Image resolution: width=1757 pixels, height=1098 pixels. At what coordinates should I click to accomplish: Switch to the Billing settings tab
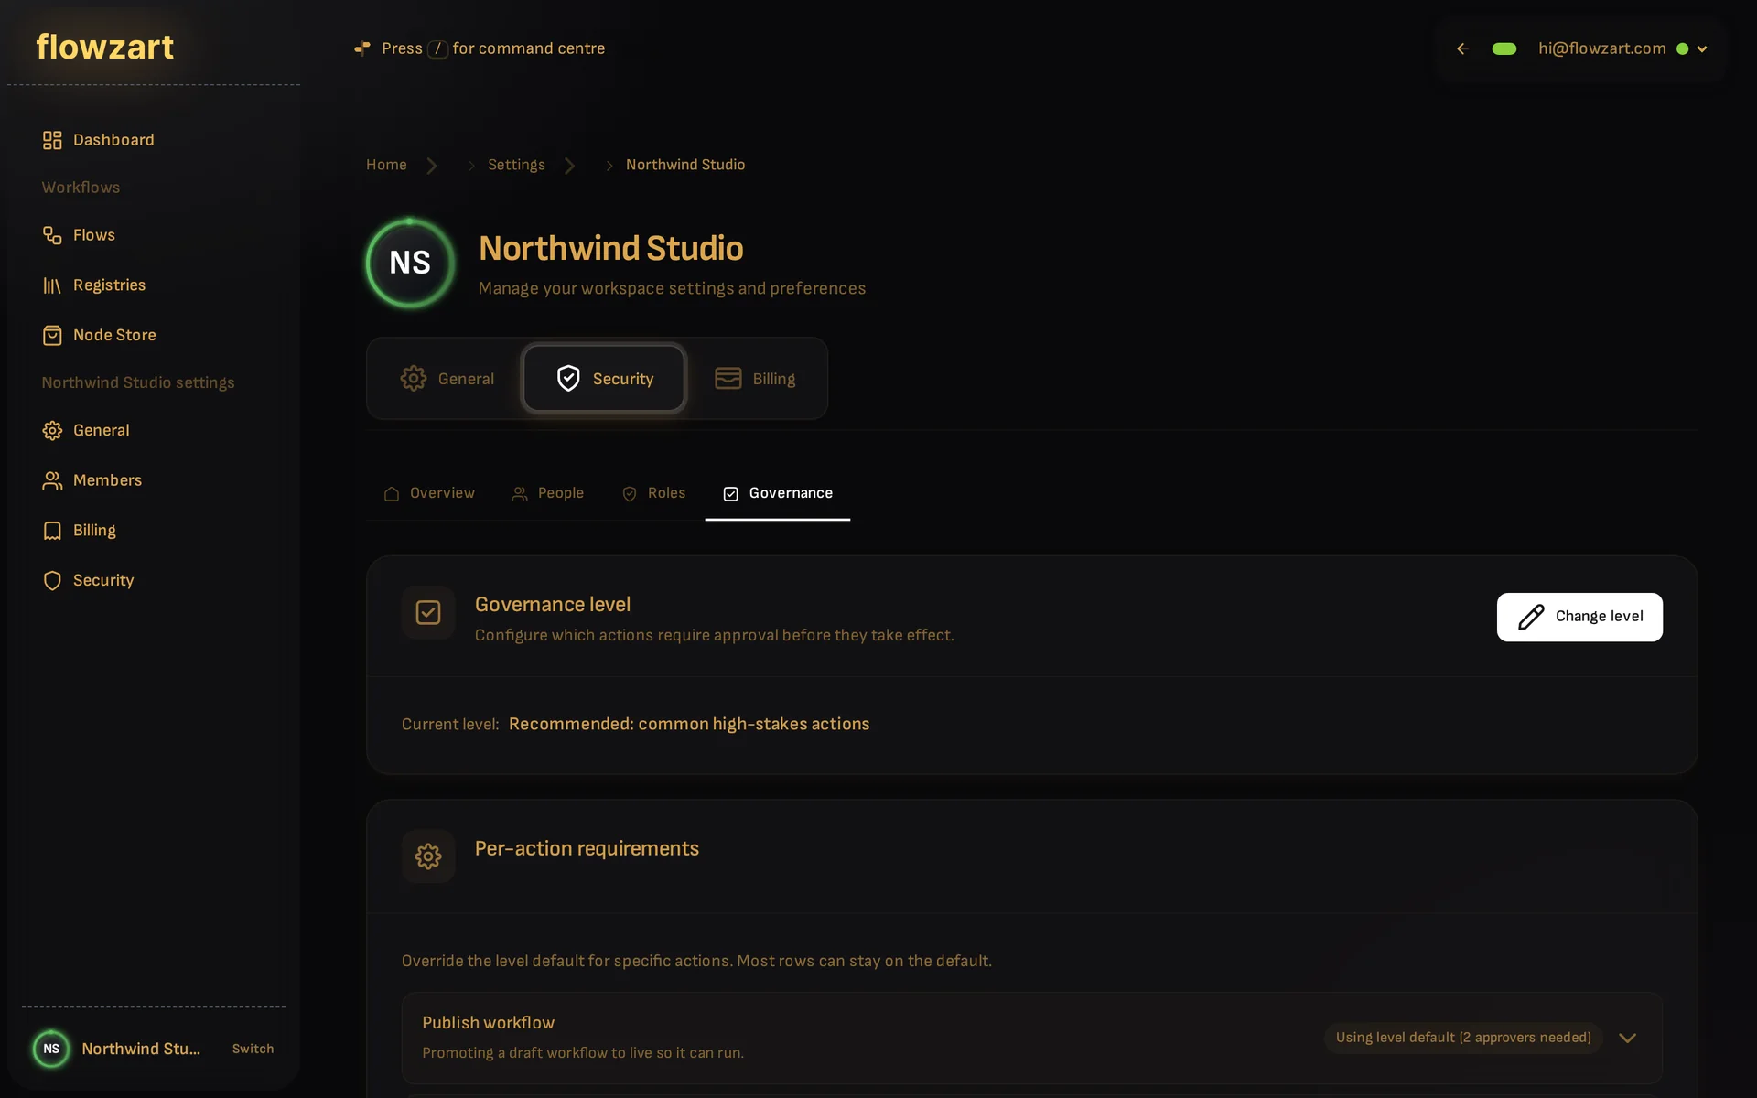tap(755, 379)
